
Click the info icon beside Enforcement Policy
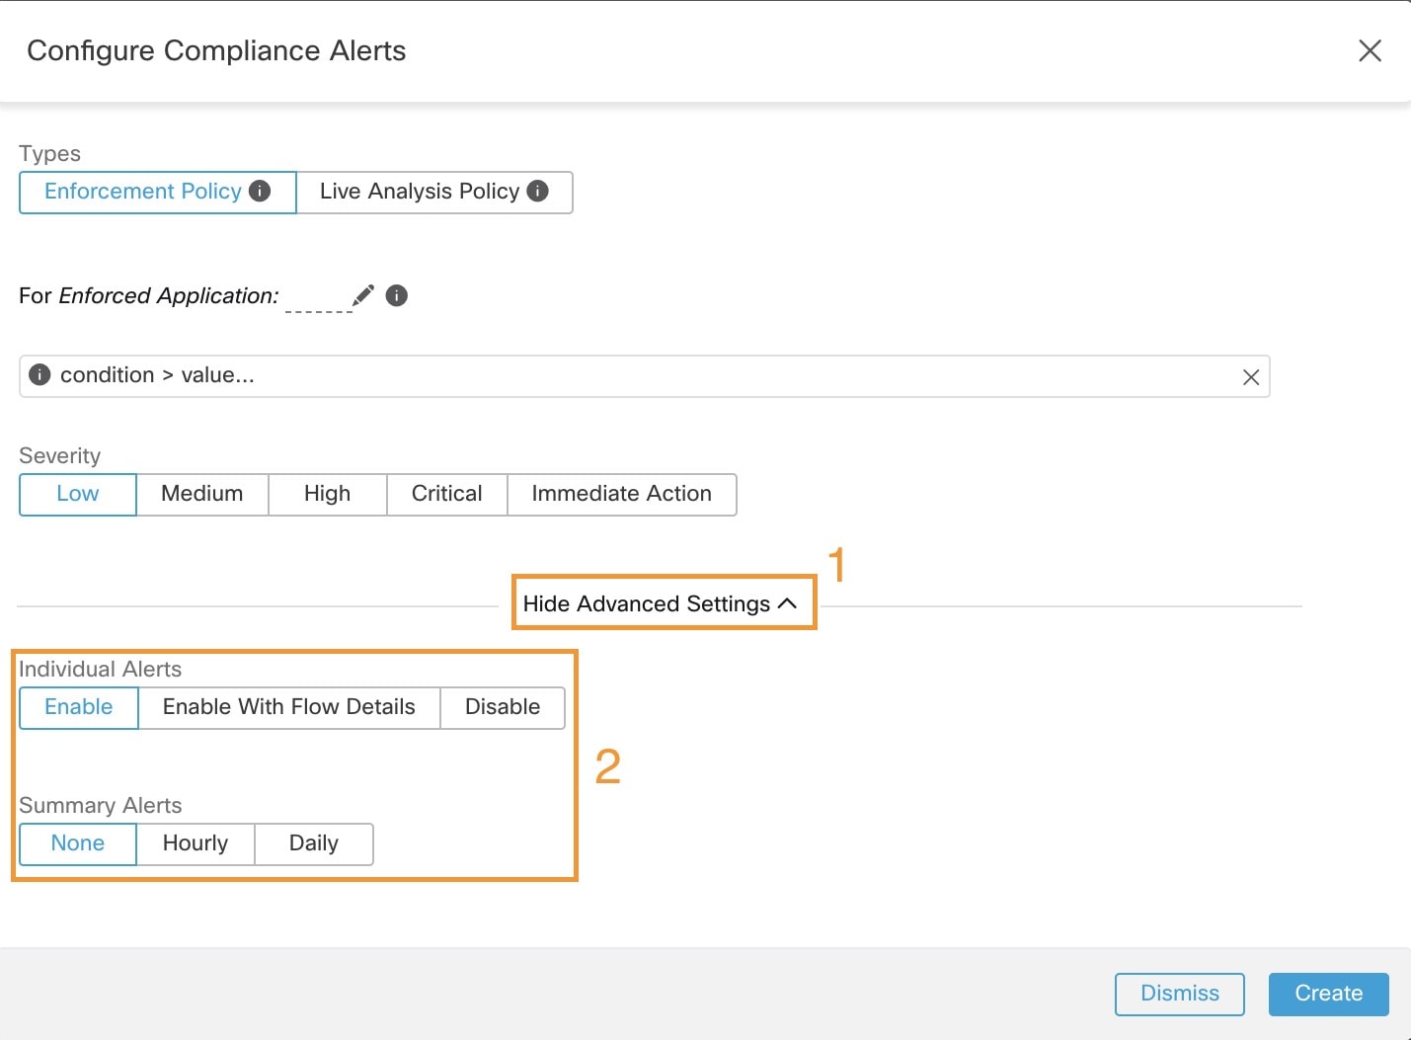[x=260, y=192]
